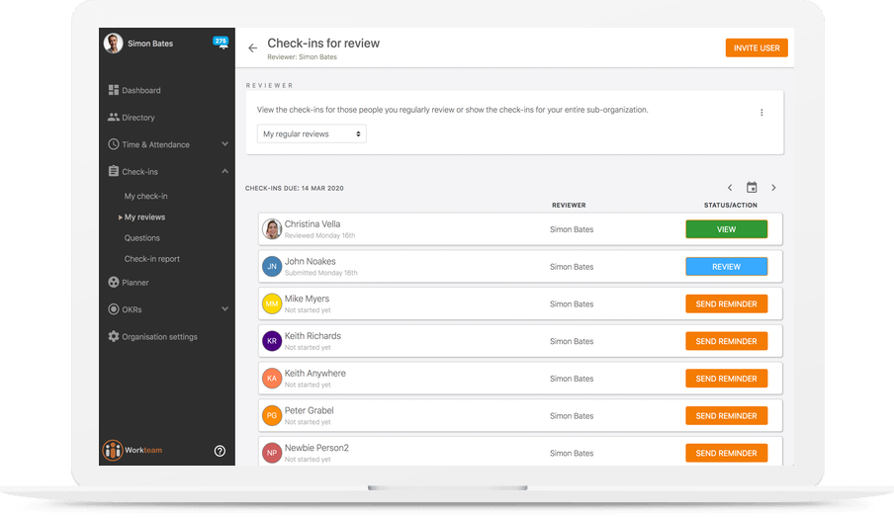Viewport: 894px width, 518px height.
Task: Click the Planner icon in sidebar
Action: point(114,282)
